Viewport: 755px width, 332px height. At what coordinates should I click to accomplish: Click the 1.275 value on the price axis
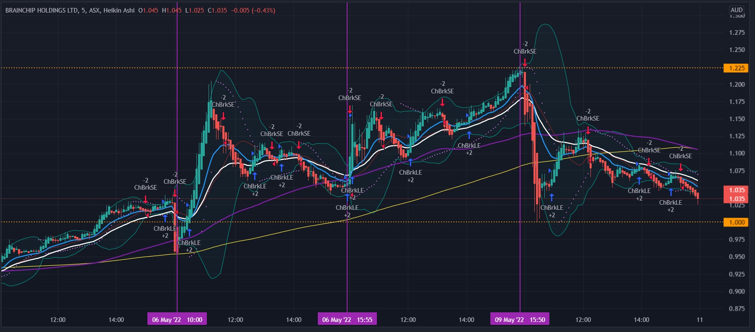[737, 33]
